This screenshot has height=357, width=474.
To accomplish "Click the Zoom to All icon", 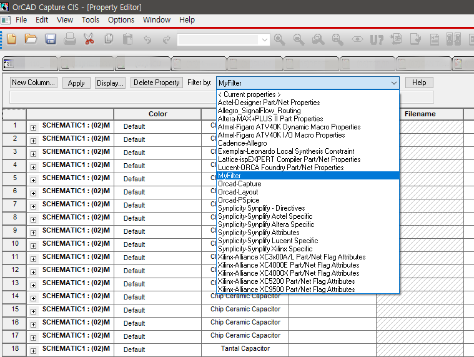I will click(337, 39).
